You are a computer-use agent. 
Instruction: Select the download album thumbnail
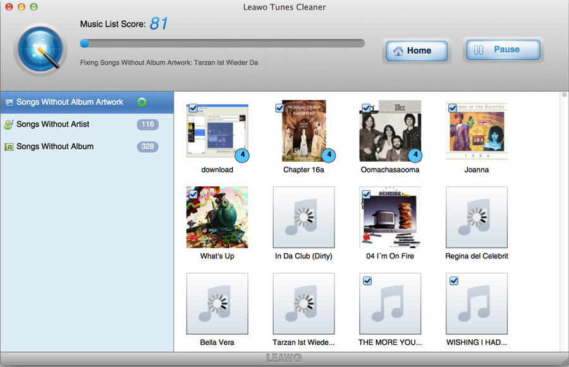coord(217,131)
